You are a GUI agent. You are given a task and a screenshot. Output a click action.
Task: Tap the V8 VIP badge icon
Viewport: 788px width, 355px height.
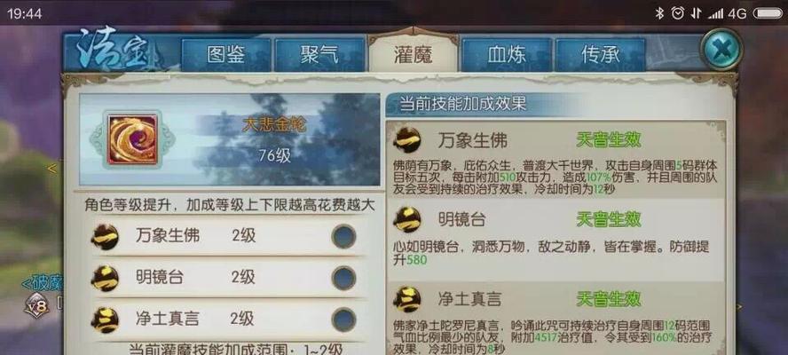36,305
